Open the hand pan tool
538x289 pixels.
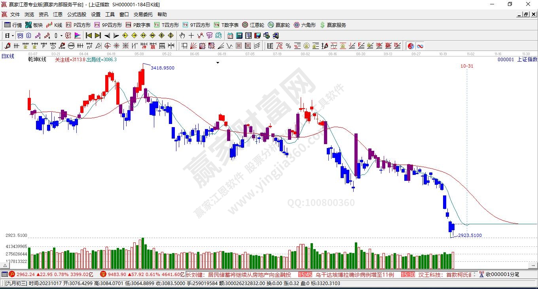coord(182,36)
